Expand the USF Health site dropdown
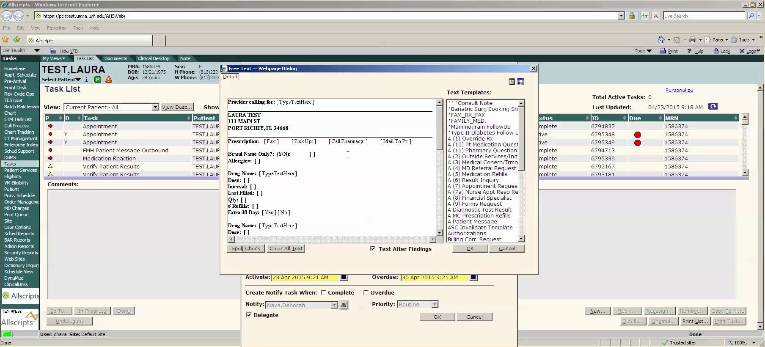 pyautogui.click(x=37, y=50)
